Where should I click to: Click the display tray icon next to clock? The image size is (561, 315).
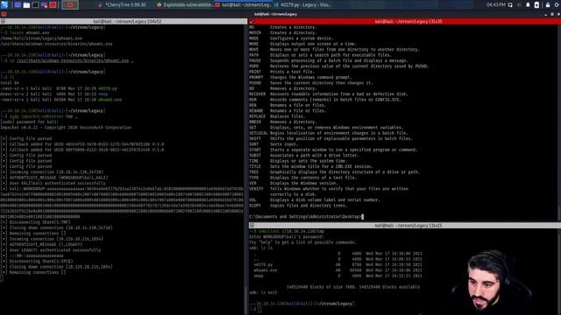(510, 5)
